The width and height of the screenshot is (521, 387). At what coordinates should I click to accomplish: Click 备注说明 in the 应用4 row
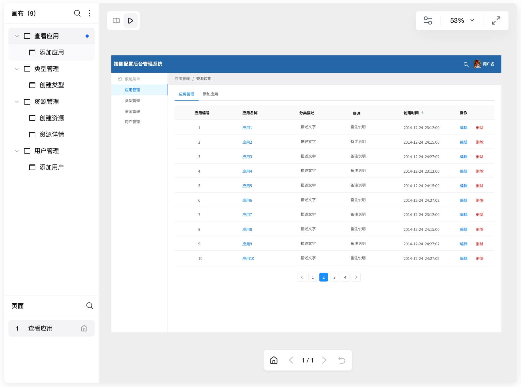(x=358, y=170)
